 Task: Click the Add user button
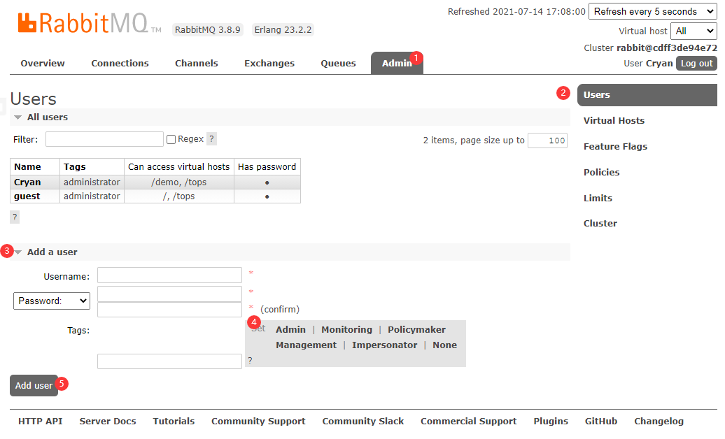click(34, 385)
